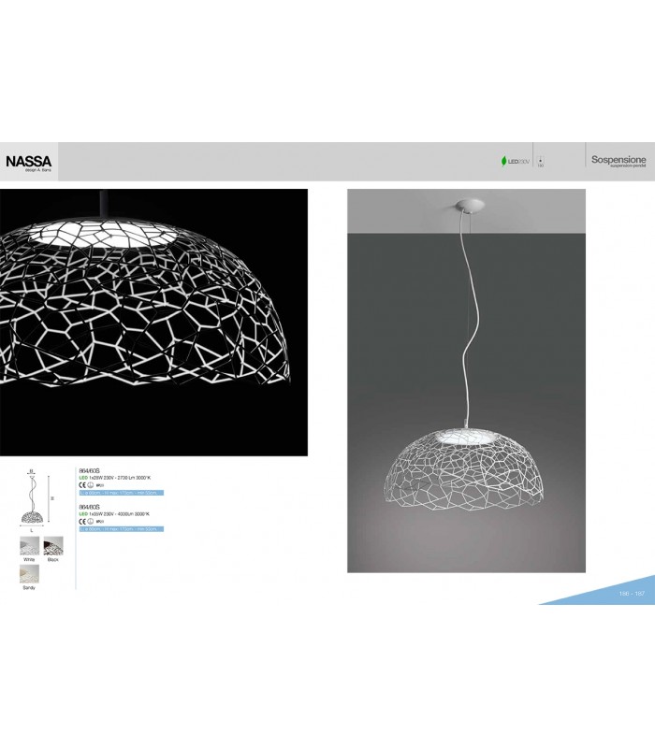
Task: Click second blue highlighted dimensions bar
Action: (x=121, y=529)
